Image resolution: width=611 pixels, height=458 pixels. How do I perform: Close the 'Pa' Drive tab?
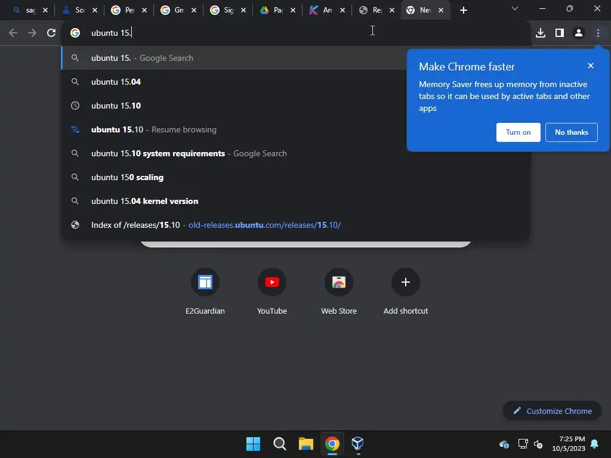[292, 10]
